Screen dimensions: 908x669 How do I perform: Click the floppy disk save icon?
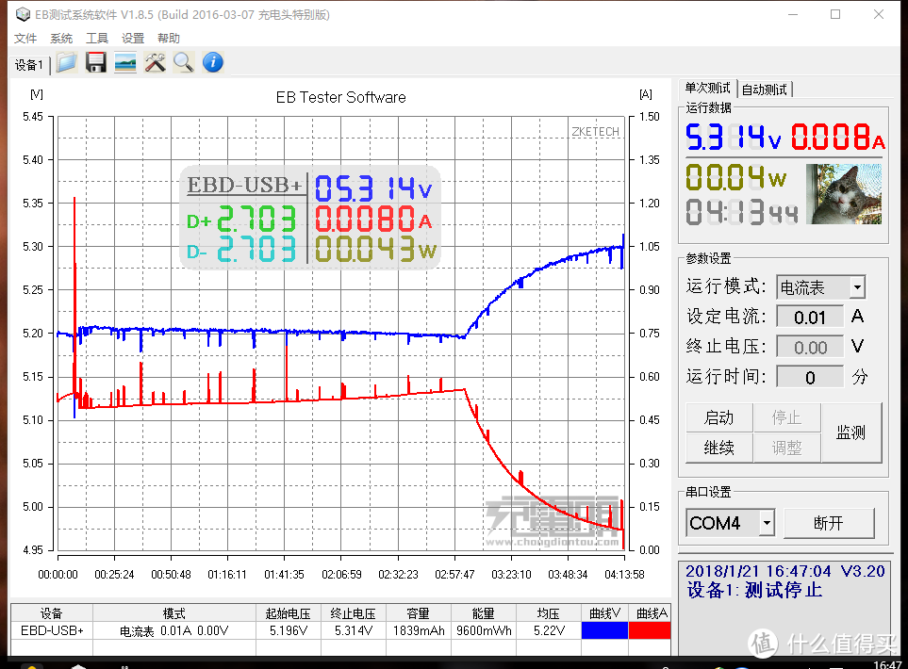[95, 63]
